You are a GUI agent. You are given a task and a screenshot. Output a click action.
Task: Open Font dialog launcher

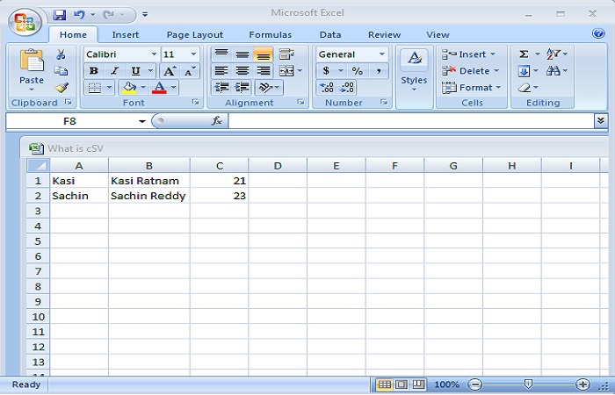pos(195,103)
